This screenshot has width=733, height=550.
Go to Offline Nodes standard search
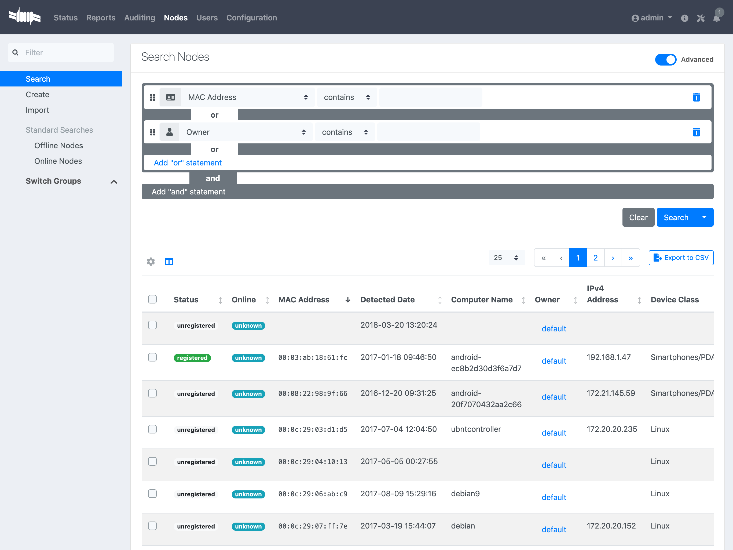[x=59, y=145]
